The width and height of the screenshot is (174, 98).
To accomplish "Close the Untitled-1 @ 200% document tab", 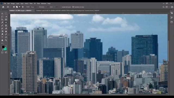I will pyautogui.click(x=34, y=11).
